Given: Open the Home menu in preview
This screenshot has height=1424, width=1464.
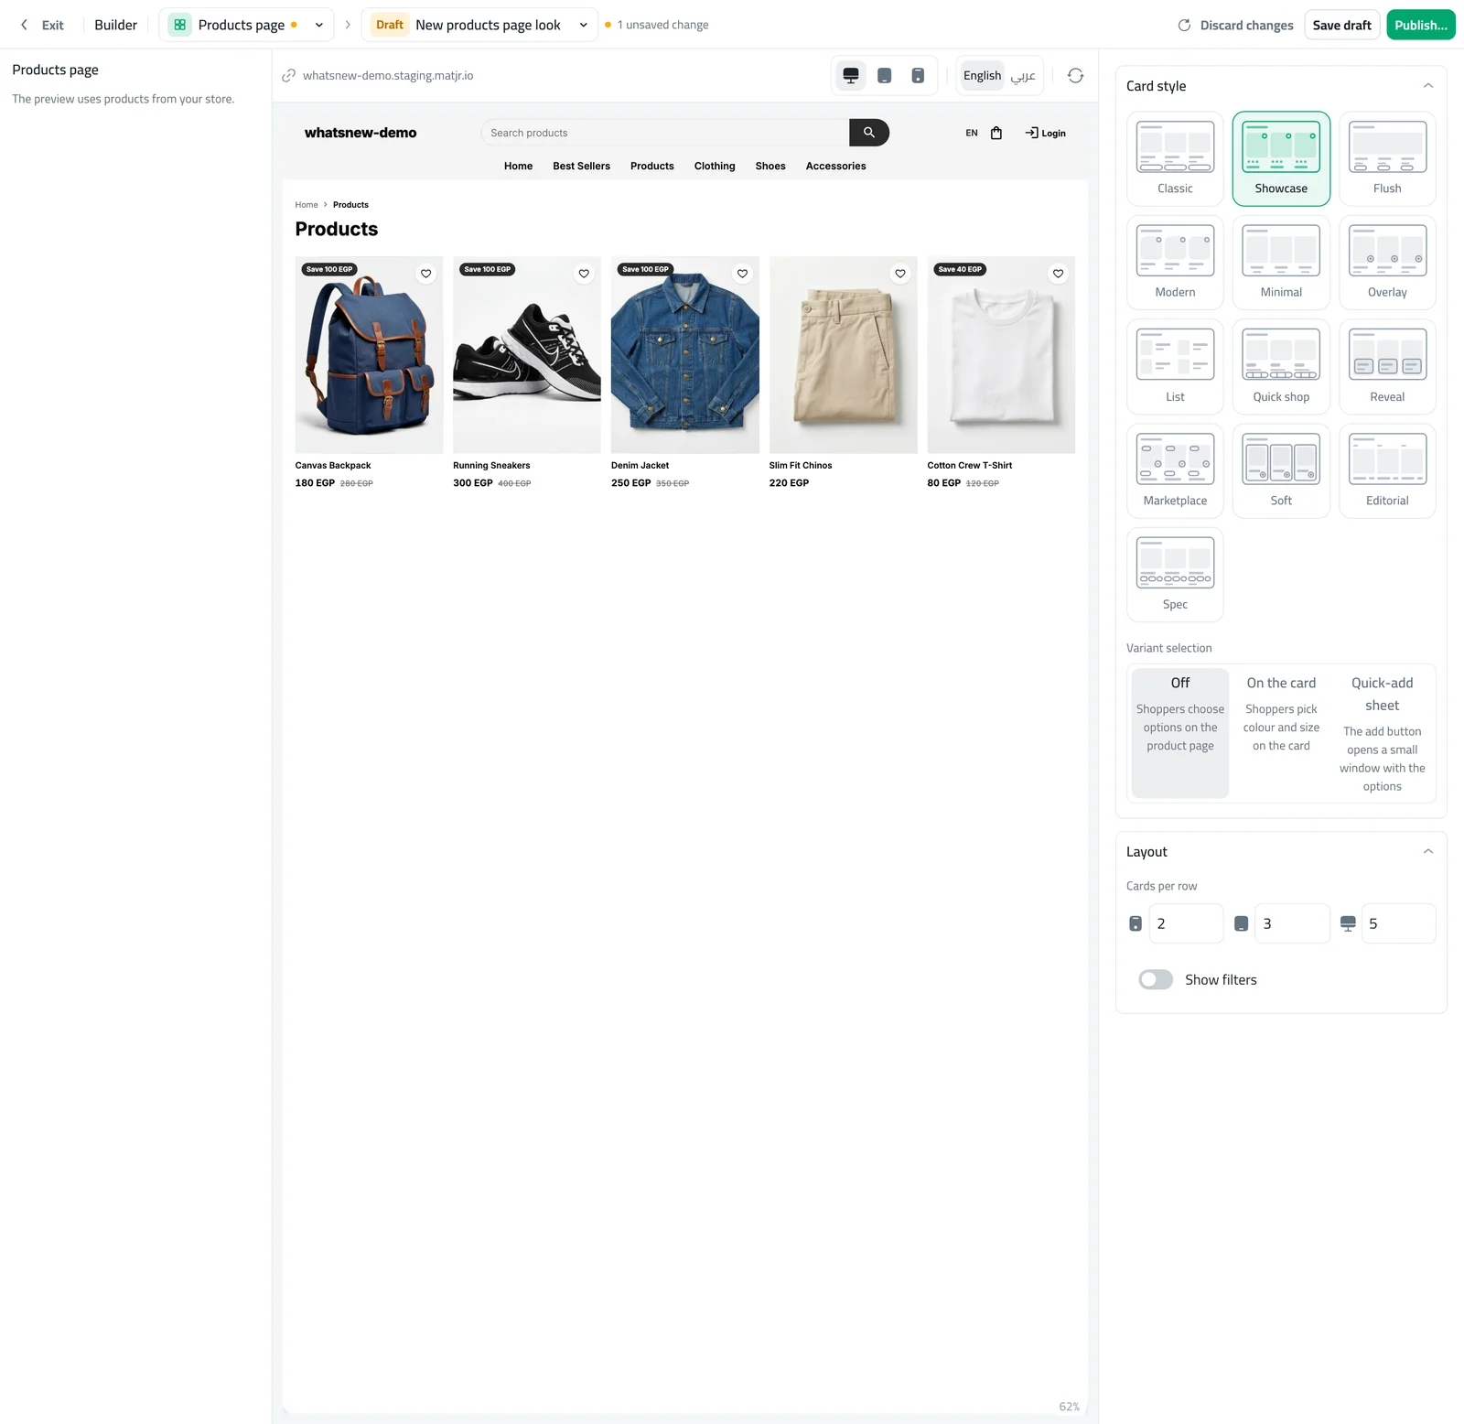Looking at the screenshot, I should pyautogui.click(x=518, y=167).
